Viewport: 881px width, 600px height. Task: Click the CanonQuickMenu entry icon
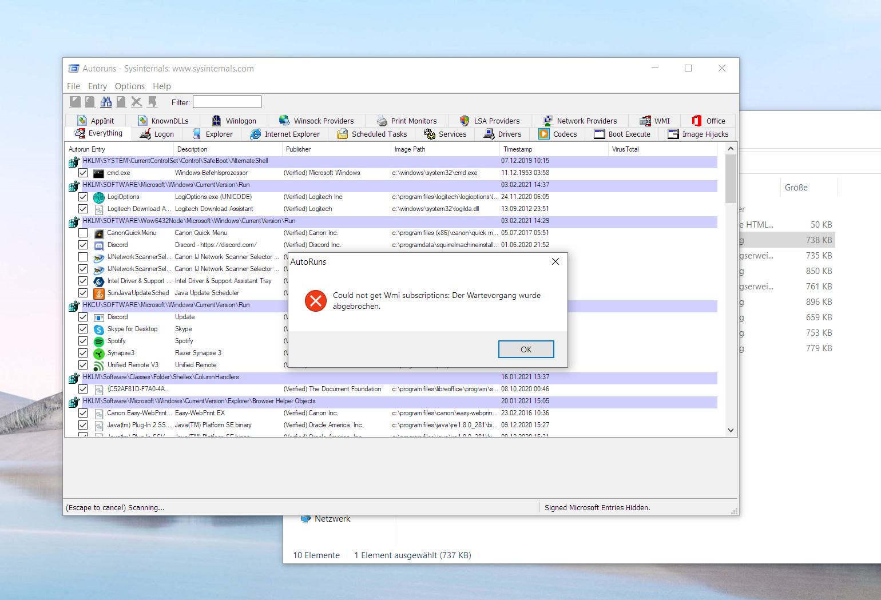tap(99, 233)
